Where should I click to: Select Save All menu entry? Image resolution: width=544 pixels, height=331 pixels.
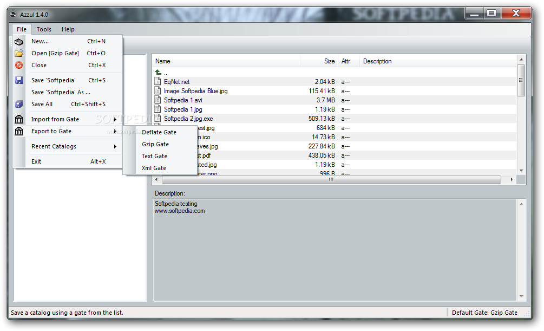pos(68,104)
